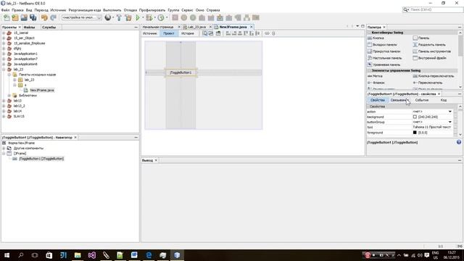
Task: Select Метка component in Palette
Action: (x=375, y=76)
